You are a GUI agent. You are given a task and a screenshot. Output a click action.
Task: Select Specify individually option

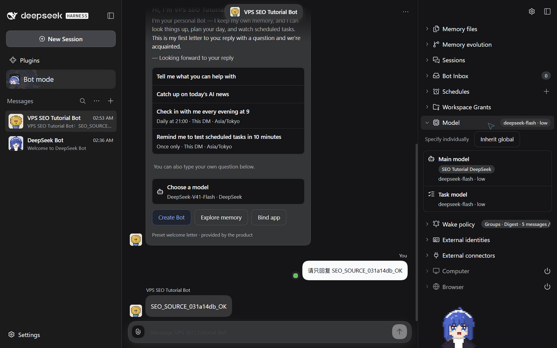click(447, 139)
